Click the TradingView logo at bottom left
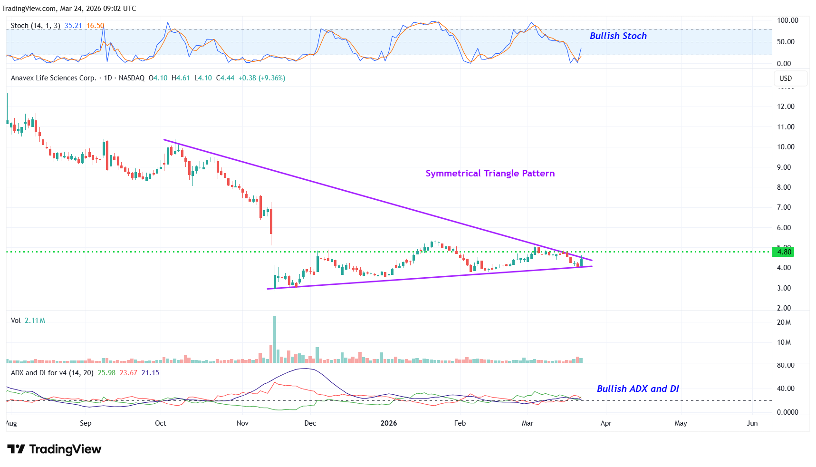The width and height of the screenshot is (816, 467). pyautogui.click(x=54, y=449)
